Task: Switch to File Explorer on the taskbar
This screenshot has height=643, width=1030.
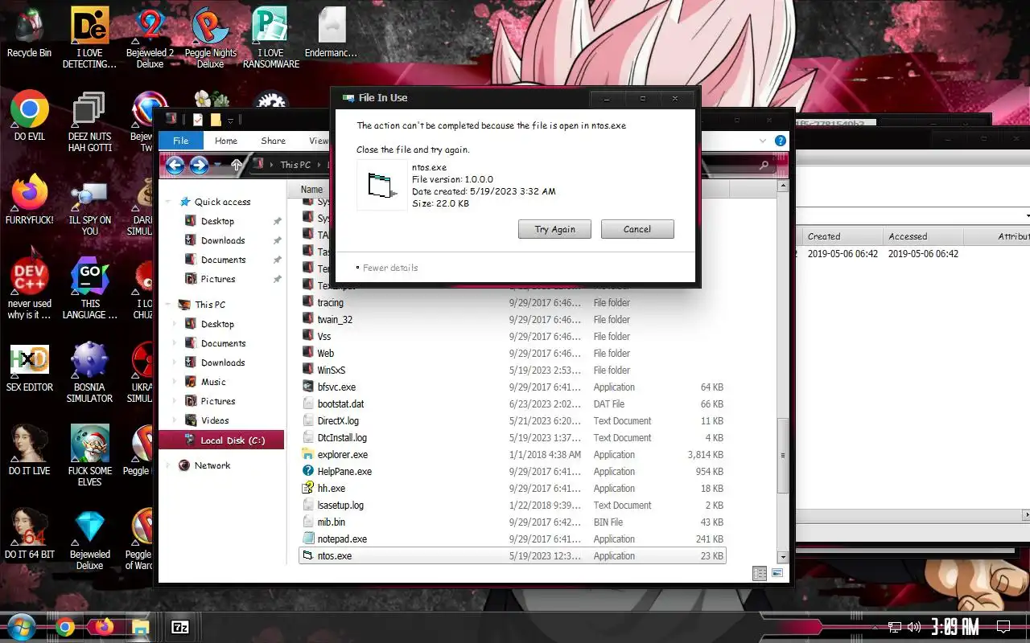Action: [x=140, y=627]
